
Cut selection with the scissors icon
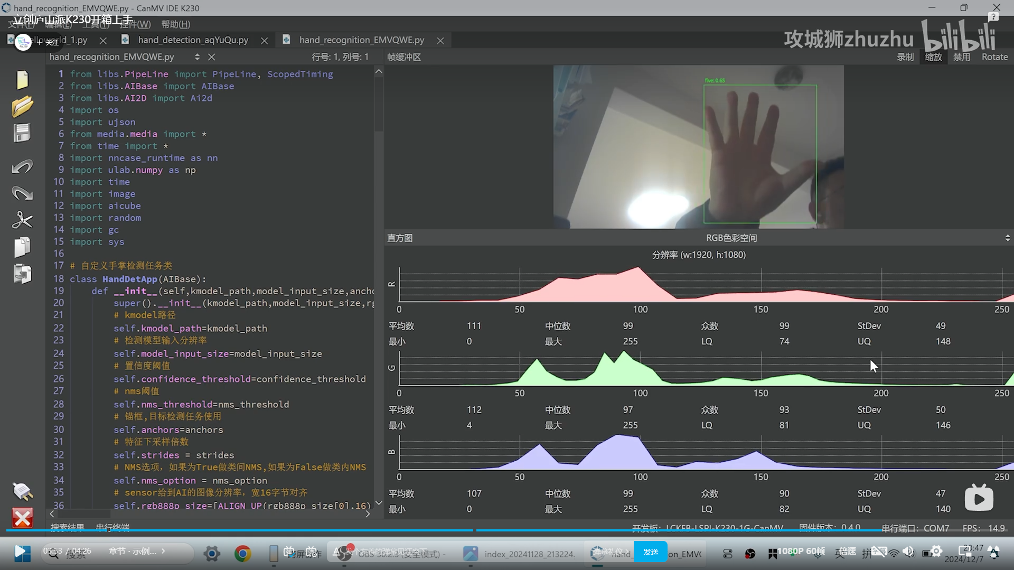pyautogui.click(x=22, y=220)
